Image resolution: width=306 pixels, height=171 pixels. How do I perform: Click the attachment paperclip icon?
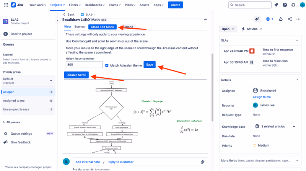[203, 162]
